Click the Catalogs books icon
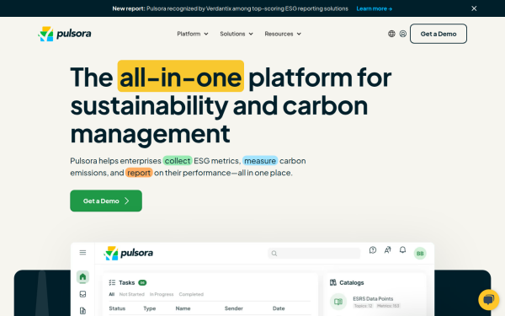The image size is (505, 316). (x=333, y=282)
